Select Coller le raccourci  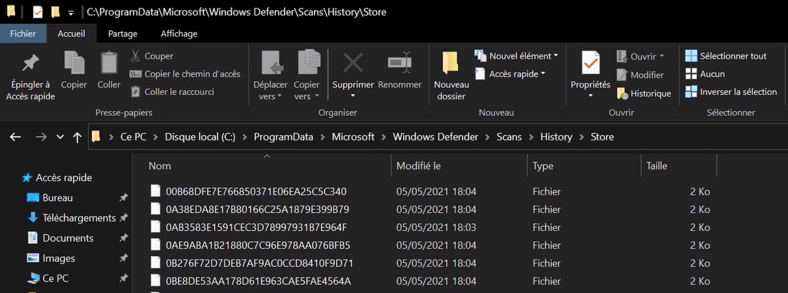point(172,92)
